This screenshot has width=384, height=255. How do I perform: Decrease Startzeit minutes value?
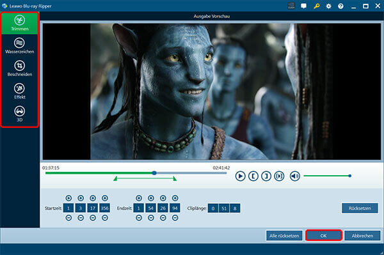point(81,218)
